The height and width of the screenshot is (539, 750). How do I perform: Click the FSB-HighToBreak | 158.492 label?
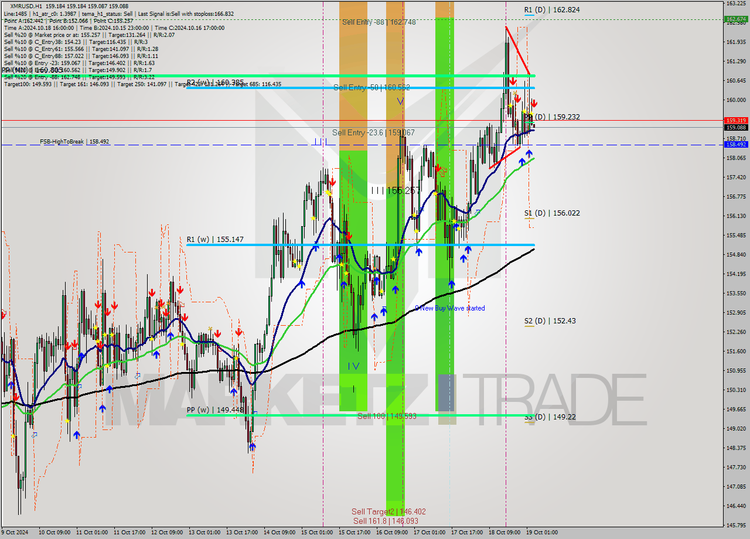pyautogui.click(x=74, y=142)
